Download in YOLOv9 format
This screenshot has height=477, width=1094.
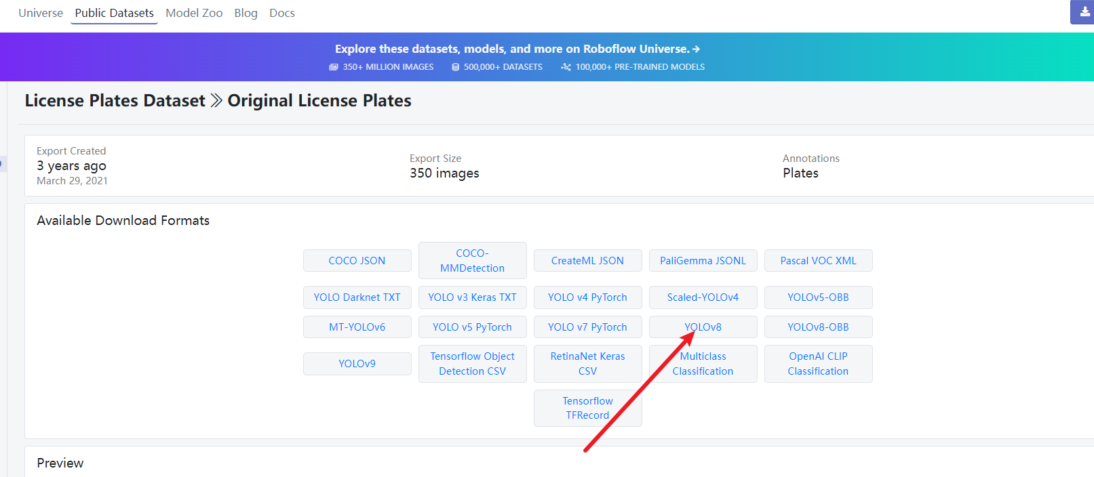(x=357, y=364)
